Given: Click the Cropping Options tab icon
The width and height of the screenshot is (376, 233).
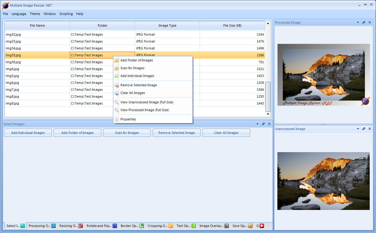Looking at the screenshot, I should pos(171,226).
